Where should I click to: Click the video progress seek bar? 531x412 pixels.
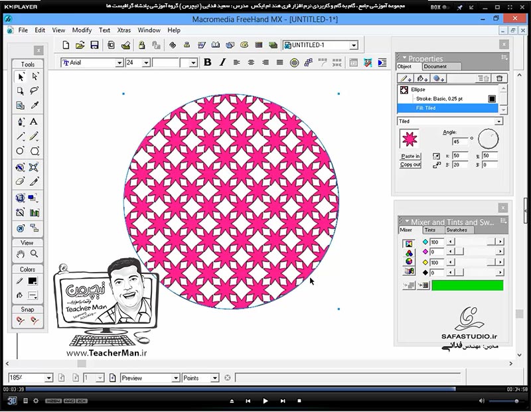point(266,389)
